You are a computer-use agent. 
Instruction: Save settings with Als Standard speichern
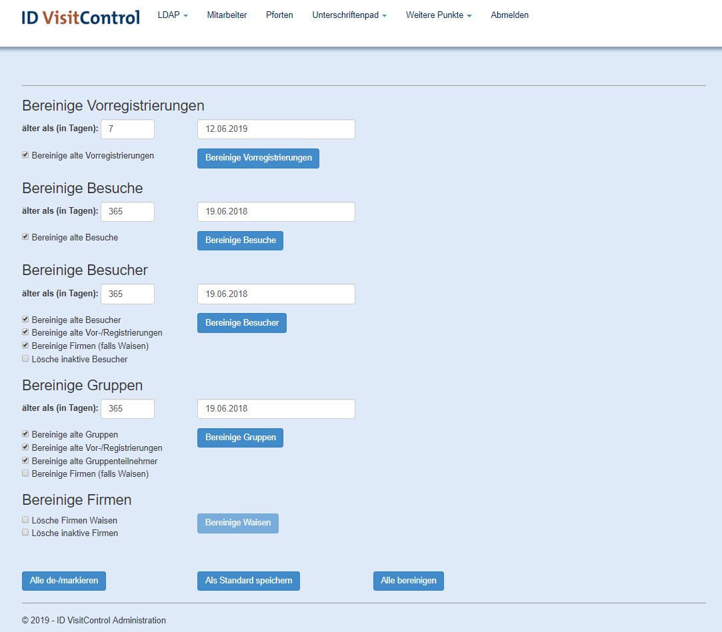point(249,581)
